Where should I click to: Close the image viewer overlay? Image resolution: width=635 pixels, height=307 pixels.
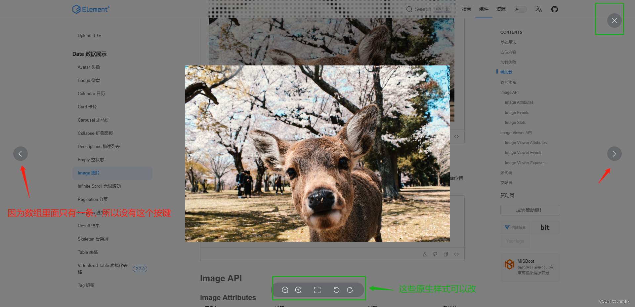click(x=614, y=20)
